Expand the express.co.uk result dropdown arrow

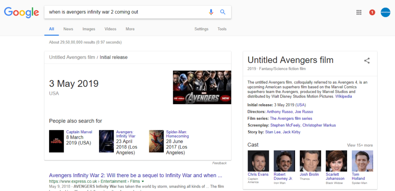click(143, 181)
